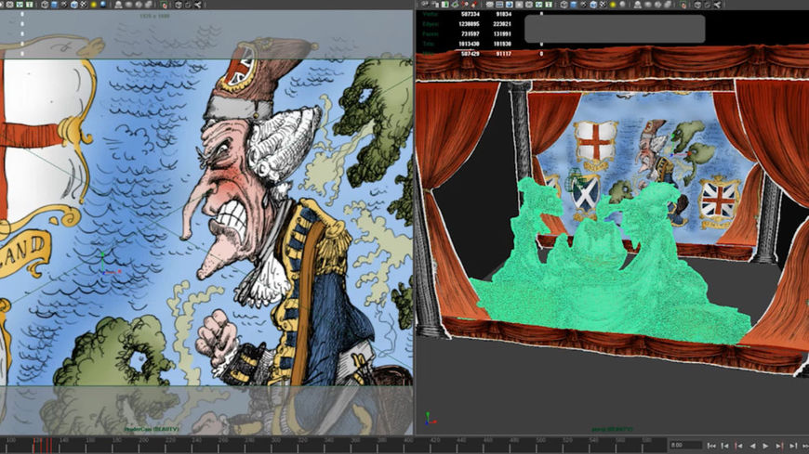Viewport: 809px width, 454px height.
Task: Toggle depth of field in left panel
Action: tap(148, 5)
